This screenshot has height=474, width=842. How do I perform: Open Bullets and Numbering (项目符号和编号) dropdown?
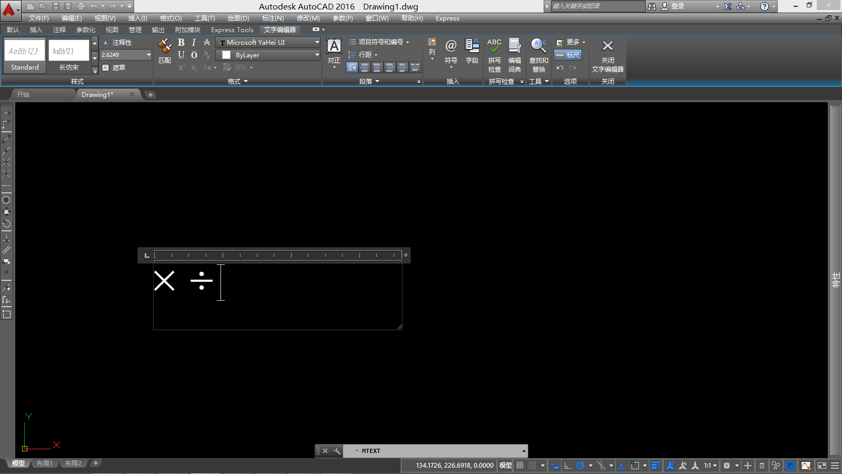[378, 42]
